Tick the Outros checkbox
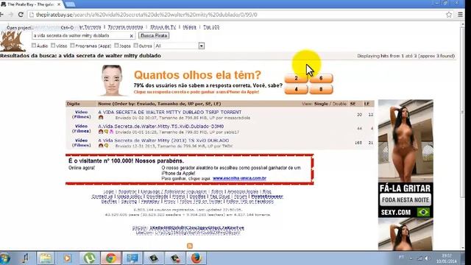The image size is (471, 265). point(135,46)
